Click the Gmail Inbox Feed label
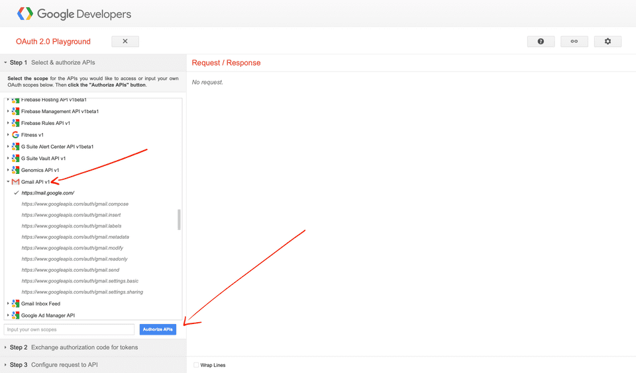Image resolution: width=636 pixels, height=373 pixels. pos(40,304)
